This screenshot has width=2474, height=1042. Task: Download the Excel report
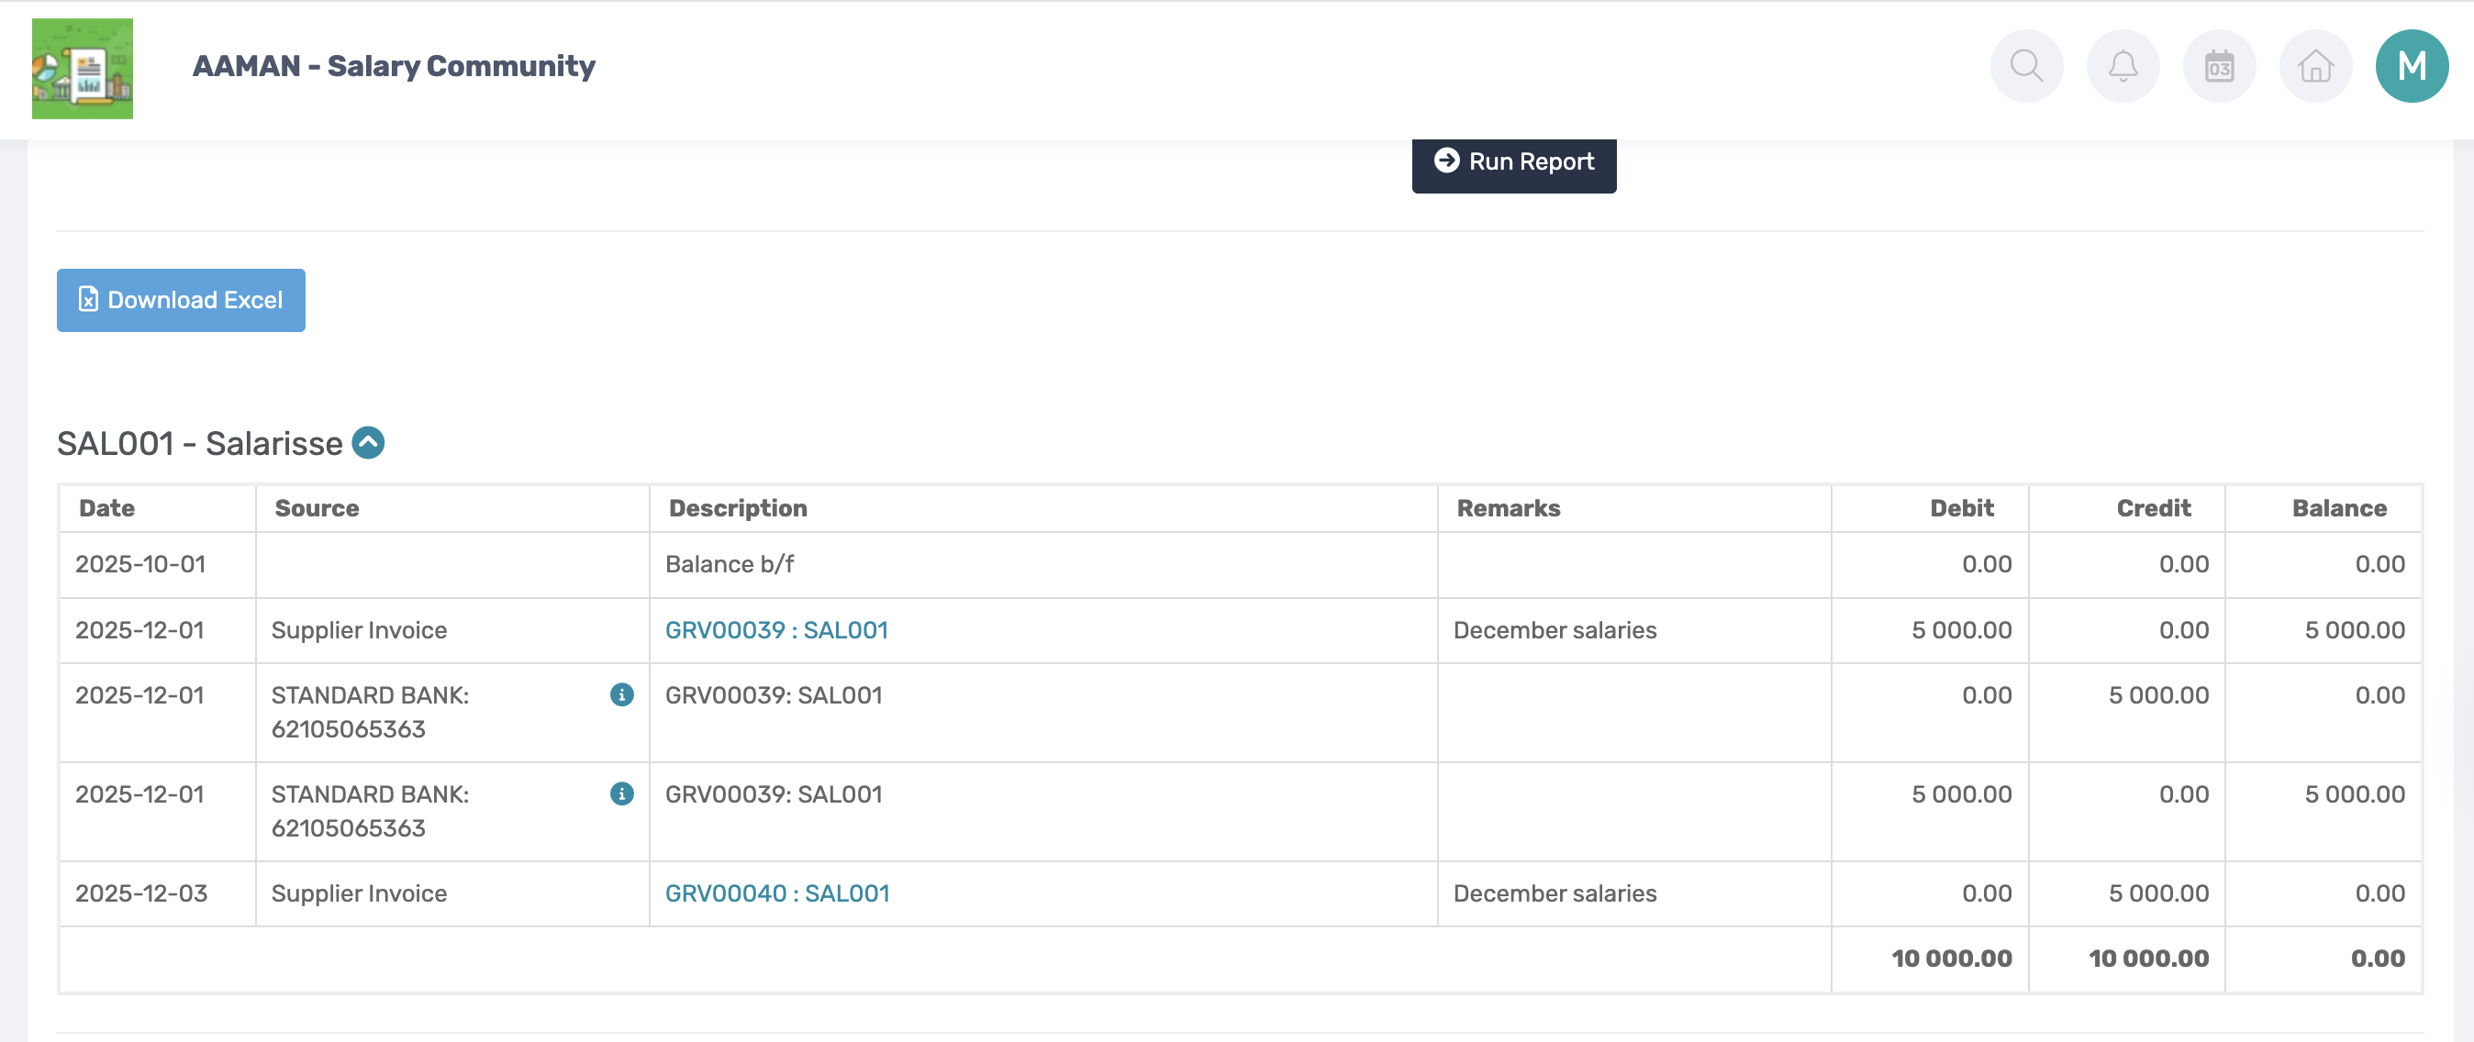click(x=181, y=301)
